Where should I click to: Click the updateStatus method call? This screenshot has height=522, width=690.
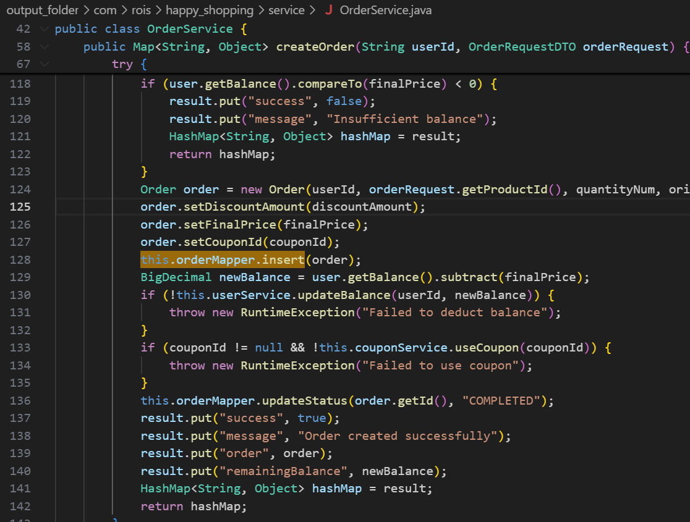pos(305,401)
